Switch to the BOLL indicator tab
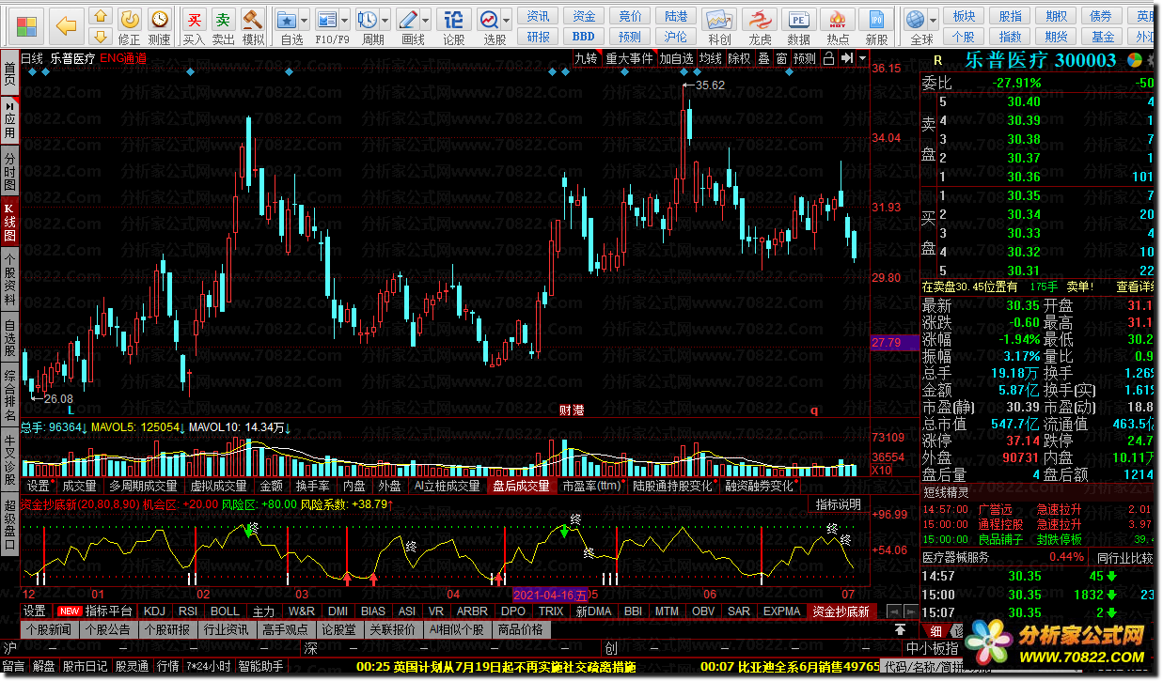This screenshot has width=1163, height=681. pos(224,611)
